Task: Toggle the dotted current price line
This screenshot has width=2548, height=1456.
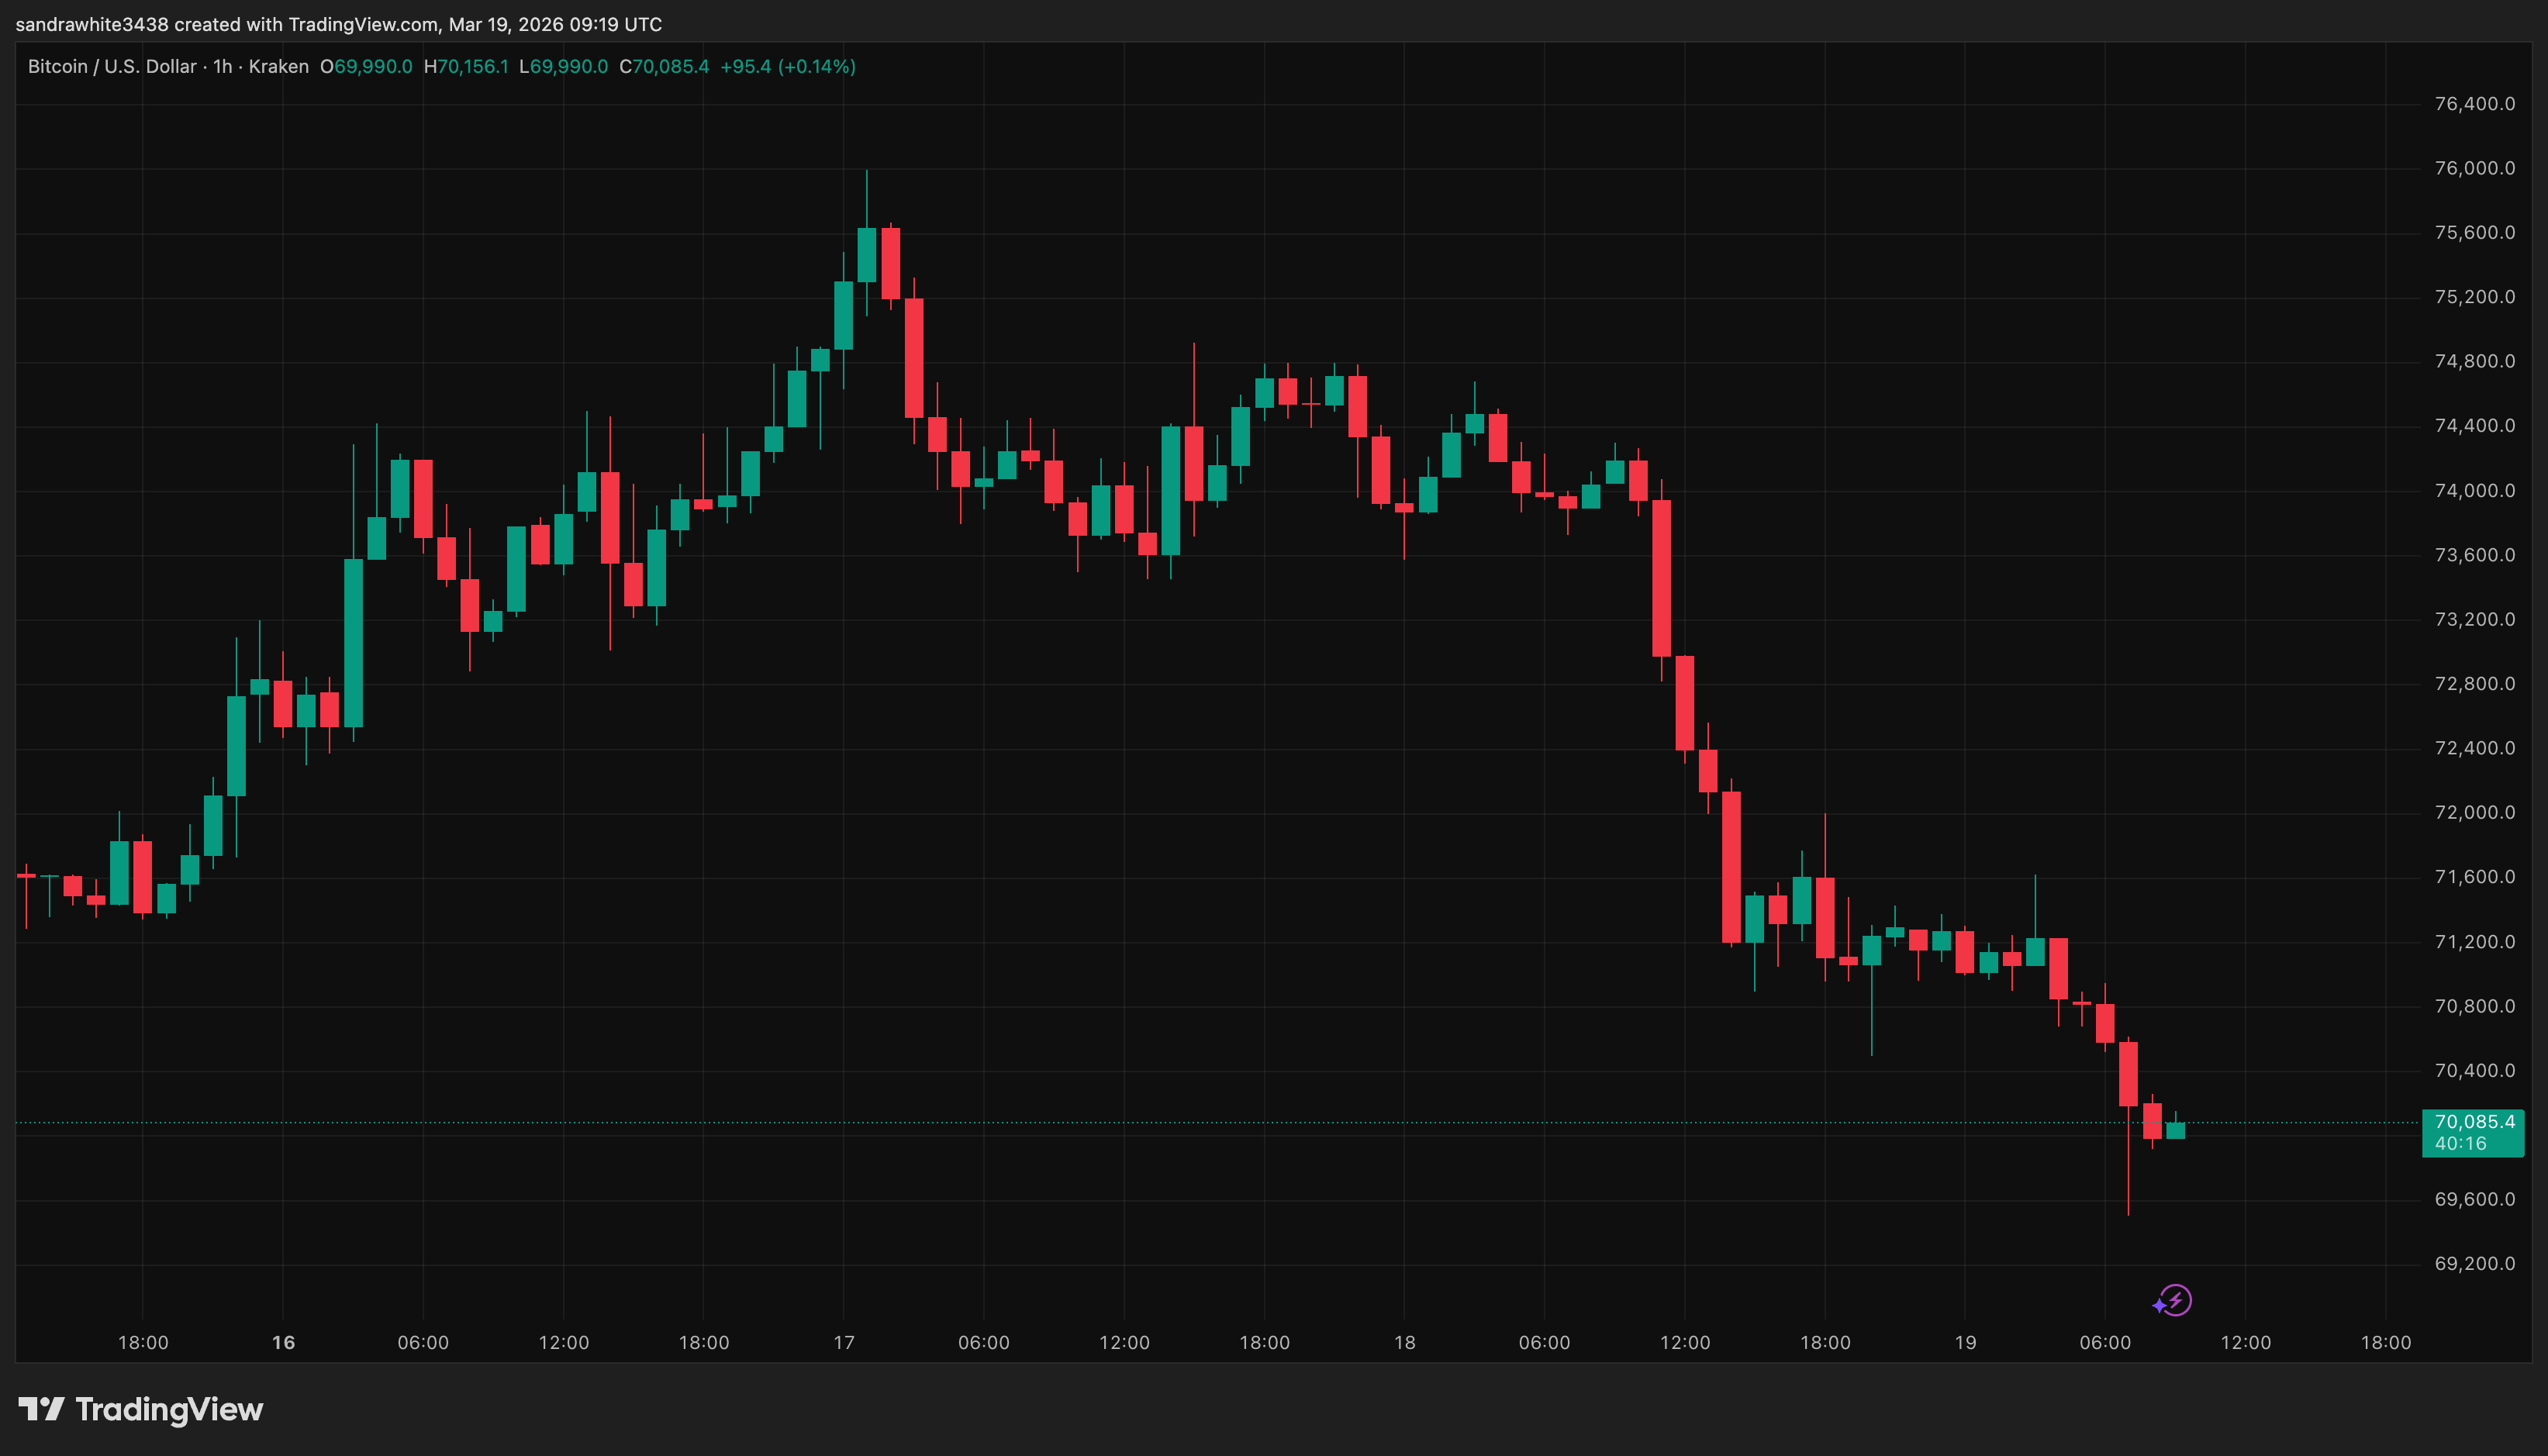Action: pos(1200,1124)
